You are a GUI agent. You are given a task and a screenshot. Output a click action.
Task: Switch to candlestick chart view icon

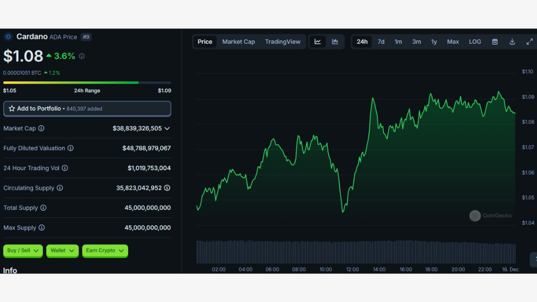point(335,42)
